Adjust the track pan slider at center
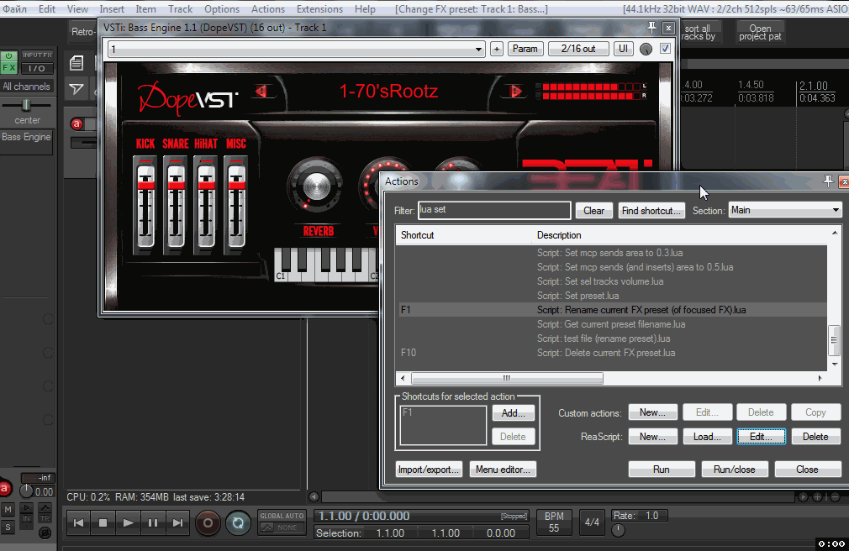The height and width of the screenshot is (551, 849). pos(26,105)
